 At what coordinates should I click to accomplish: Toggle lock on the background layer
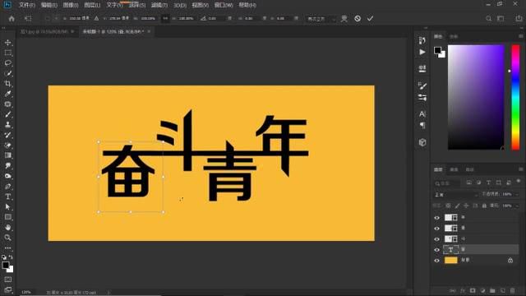point(510,261)
